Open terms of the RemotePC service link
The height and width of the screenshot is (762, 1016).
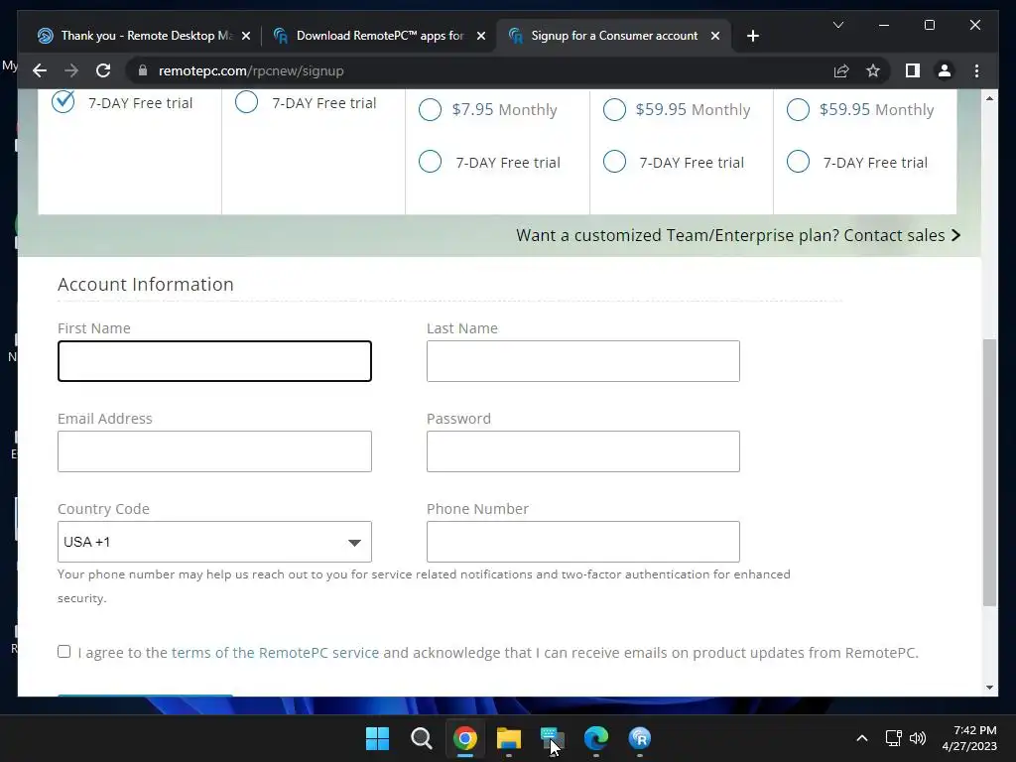[x=276, y=653]
